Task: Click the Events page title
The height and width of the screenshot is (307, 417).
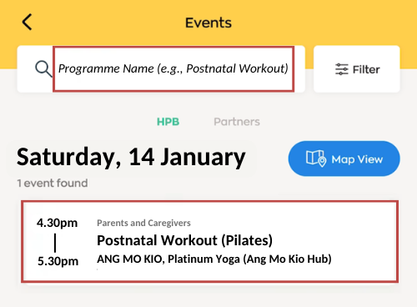Action: pos(208,23)
